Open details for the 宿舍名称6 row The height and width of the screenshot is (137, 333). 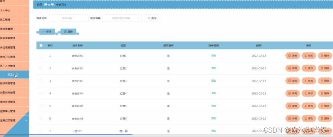(x=293, y=118)
